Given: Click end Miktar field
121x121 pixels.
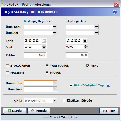Looking at the screenshot, I should pos(77,55).
